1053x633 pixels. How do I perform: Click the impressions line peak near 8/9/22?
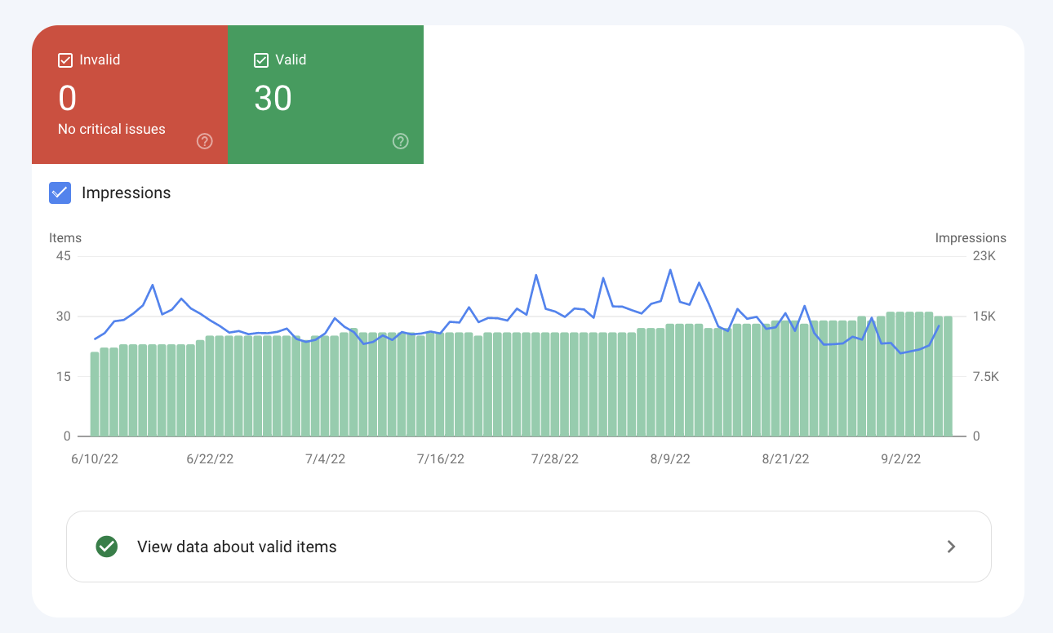pyautogui.click(x=670, y=270)
